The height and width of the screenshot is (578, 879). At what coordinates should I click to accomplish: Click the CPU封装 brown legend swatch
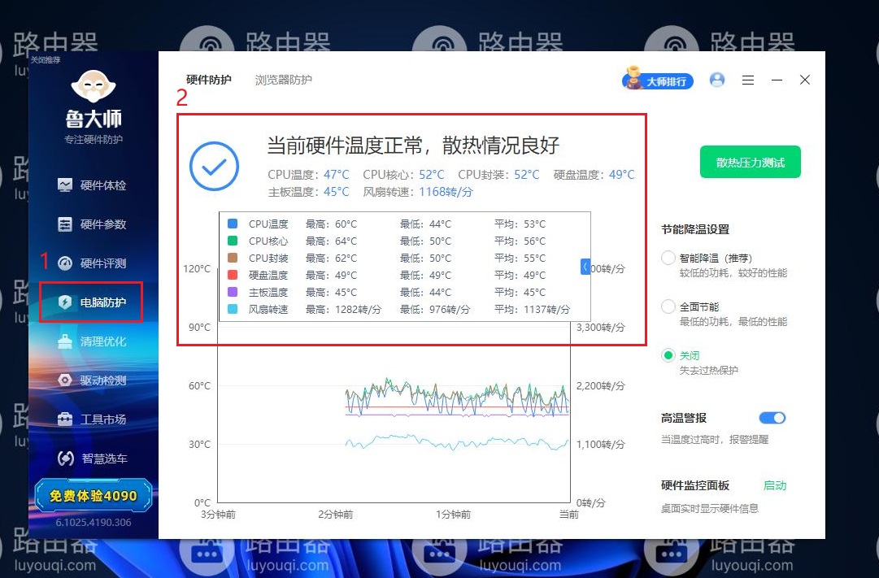(x=233, y=258)
